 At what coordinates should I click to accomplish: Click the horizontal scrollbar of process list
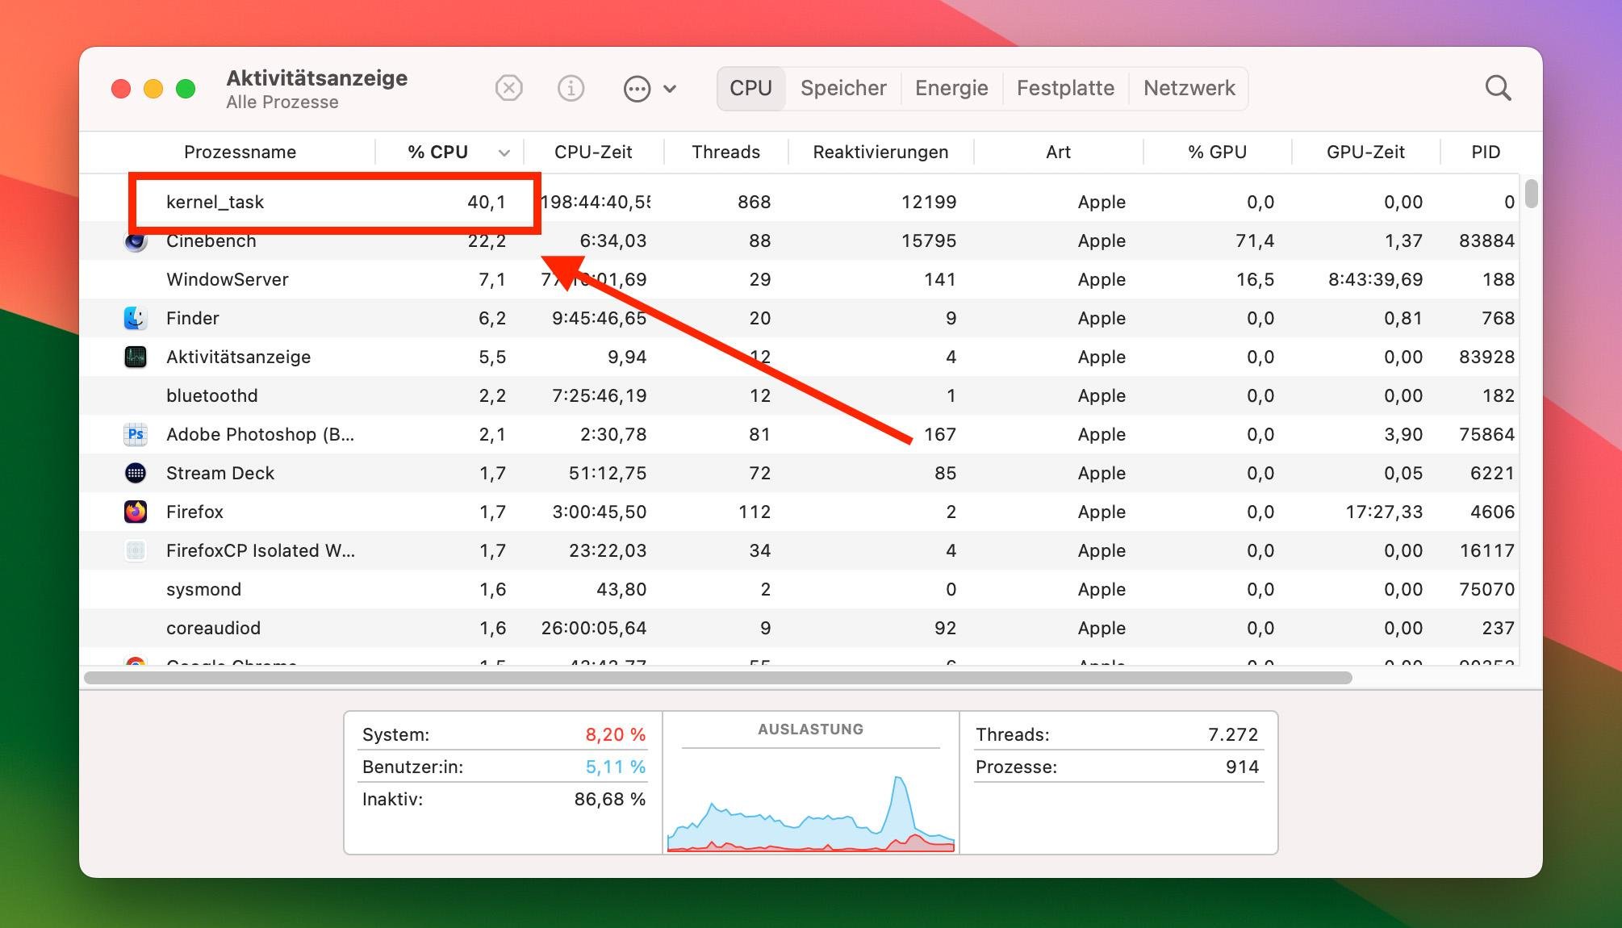pos(718,678)
